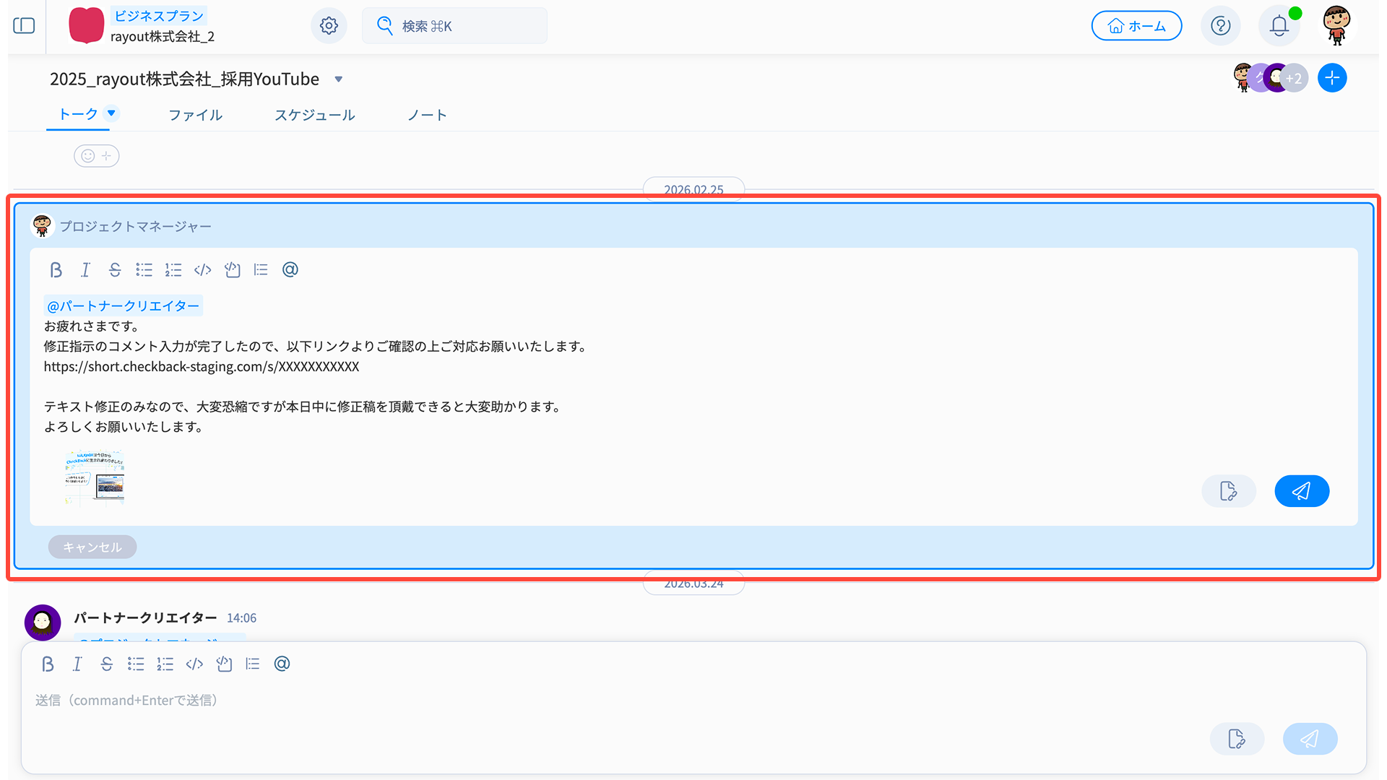Viewport: 1387px width, 780px height.
Task: Switch to the ファイル tab
Action: pyautogui.click(x=195, y=115)
